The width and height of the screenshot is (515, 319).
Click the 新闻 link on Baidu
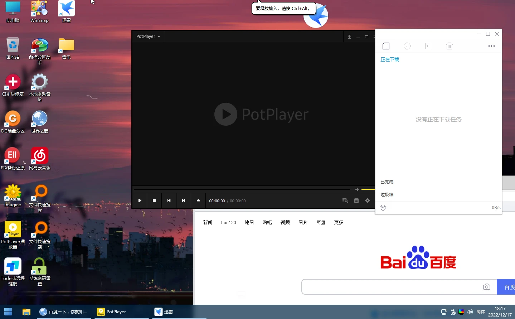tap(208, 222)
